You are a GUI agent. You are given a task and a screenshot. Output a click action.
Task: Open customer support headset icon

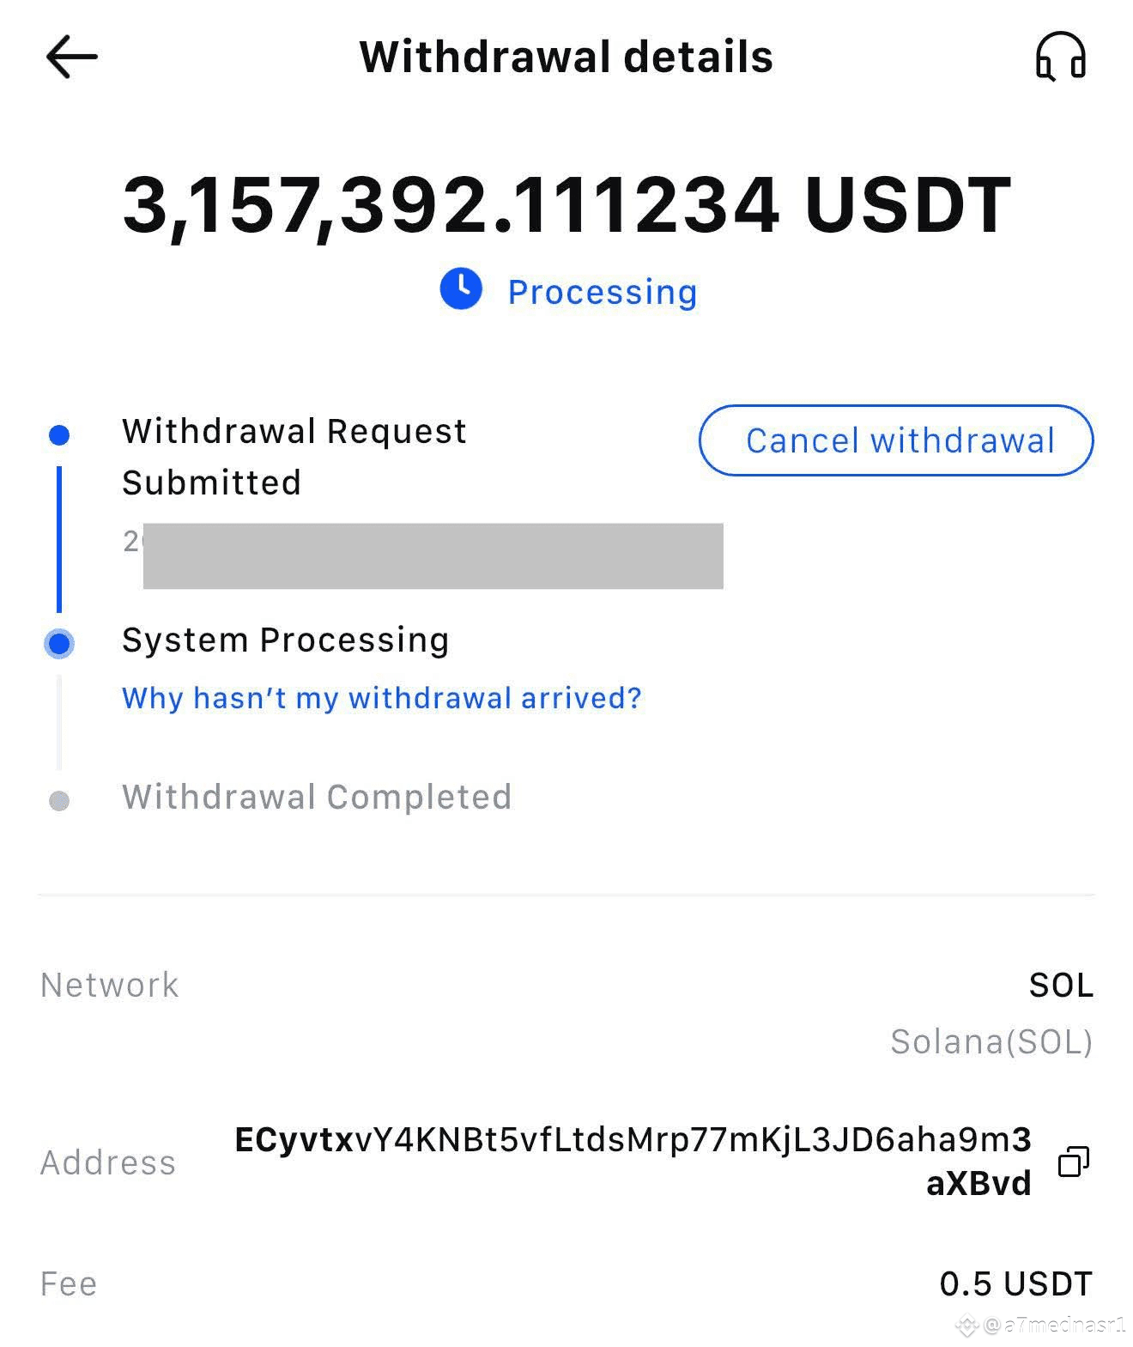[1060, 58]
